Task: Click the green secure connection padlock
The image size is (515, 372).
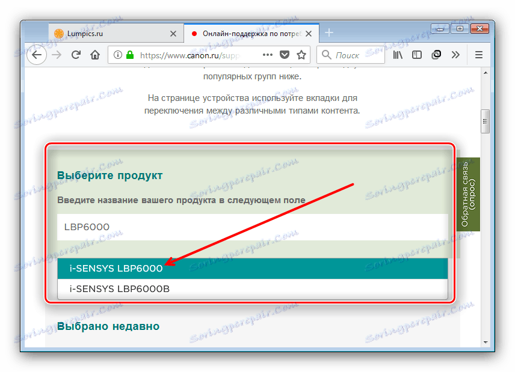Action: (x=130, y=55)
